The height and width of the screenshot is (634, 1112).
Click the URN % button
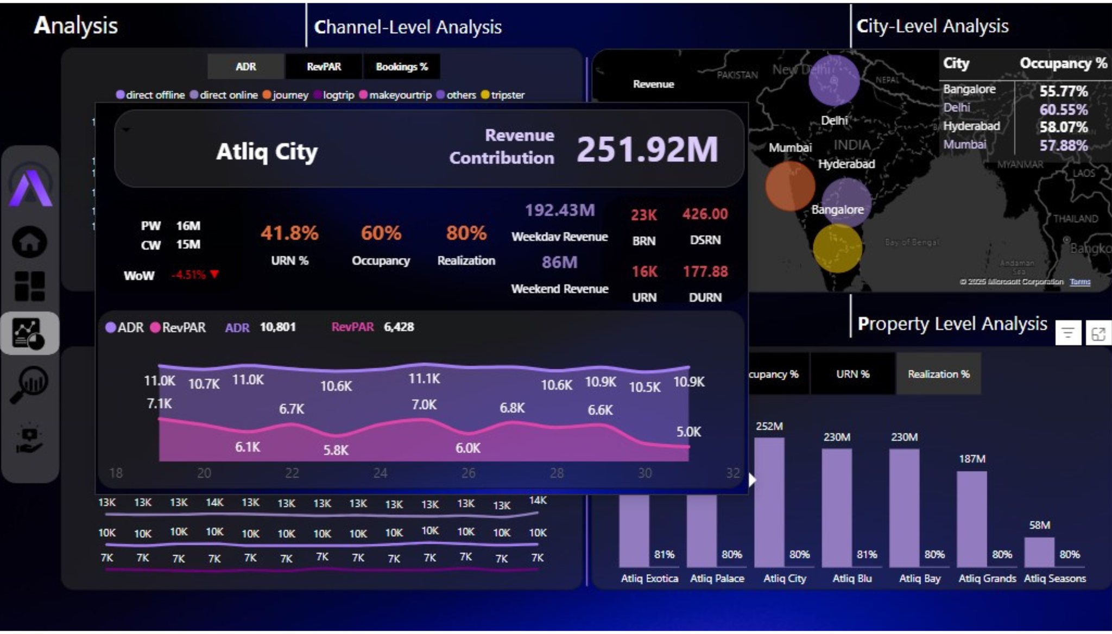[852, 374]
